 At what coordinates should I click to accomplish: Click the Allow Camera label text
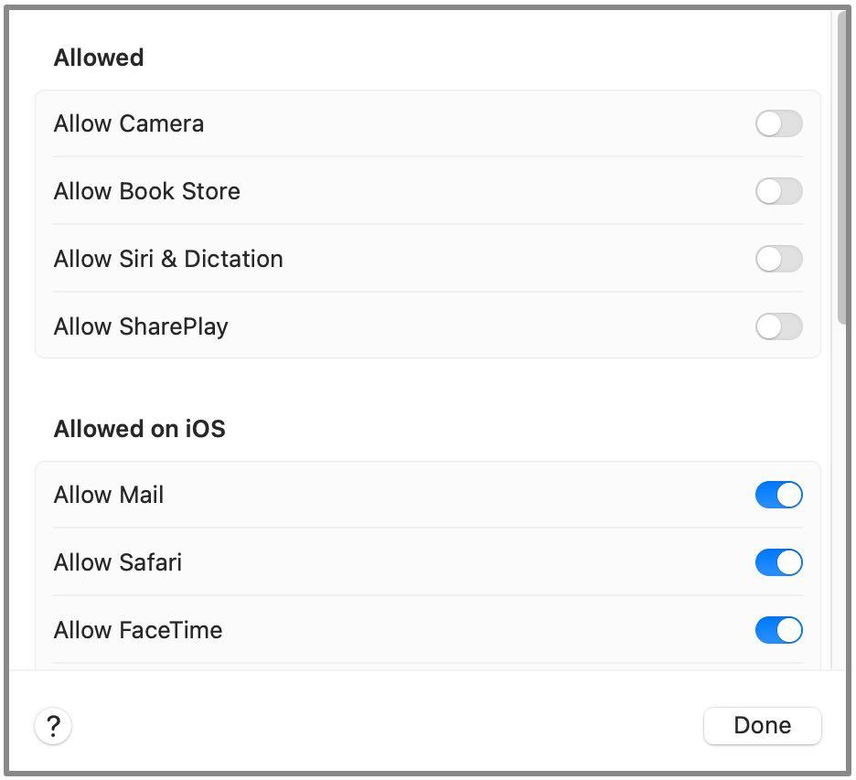coord(129,123)
